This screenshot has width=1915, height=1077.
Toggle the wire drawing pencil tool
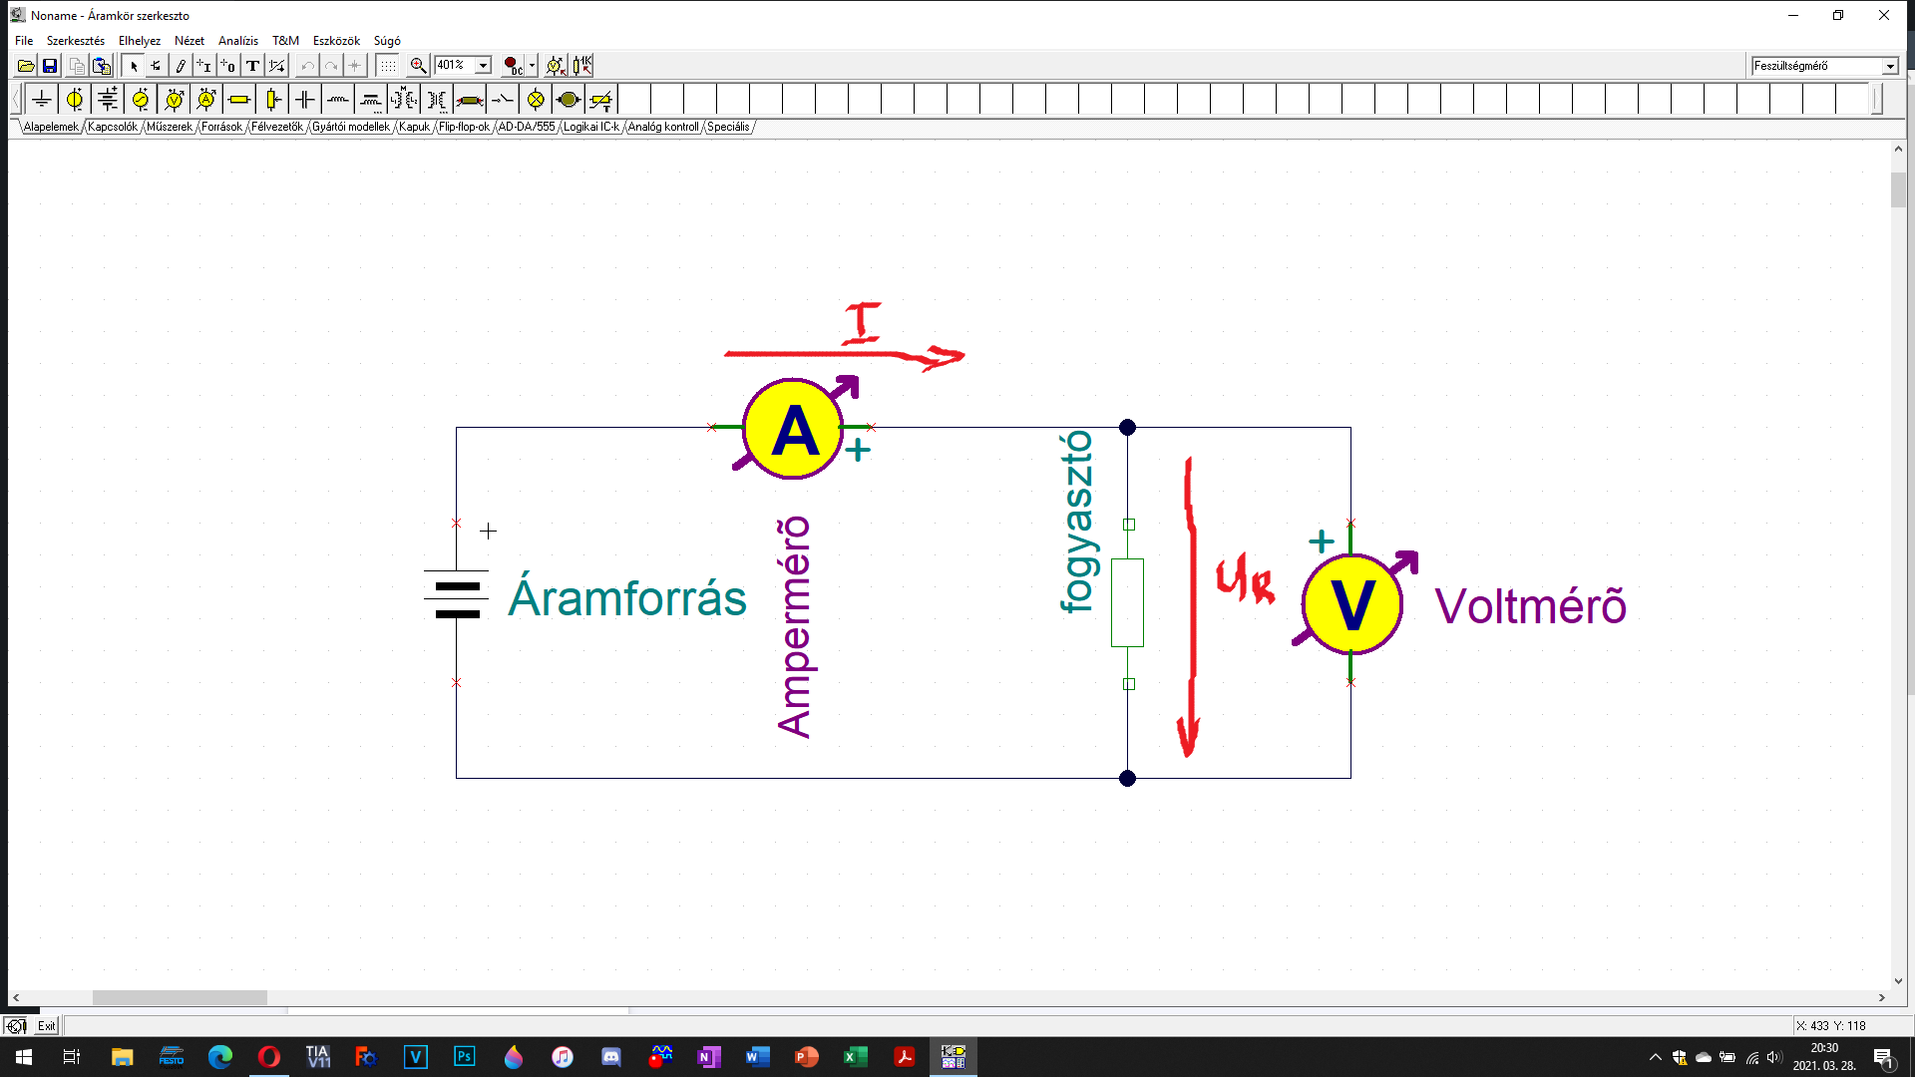pos(181,66)
